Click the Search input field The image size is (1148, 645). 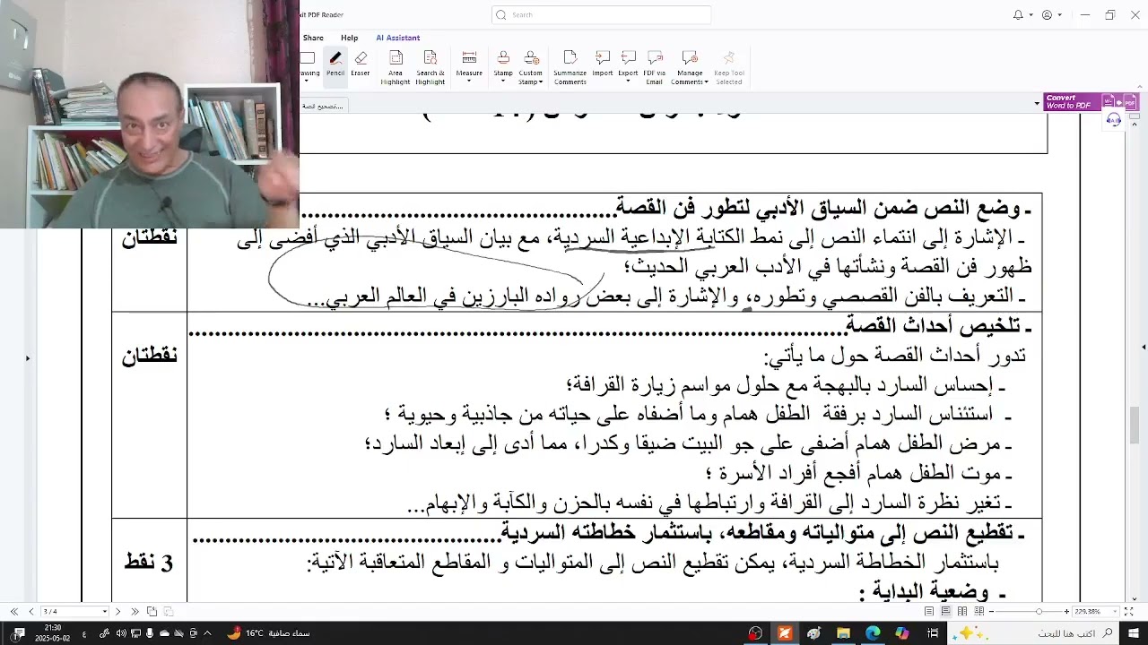tap(601, 15)
